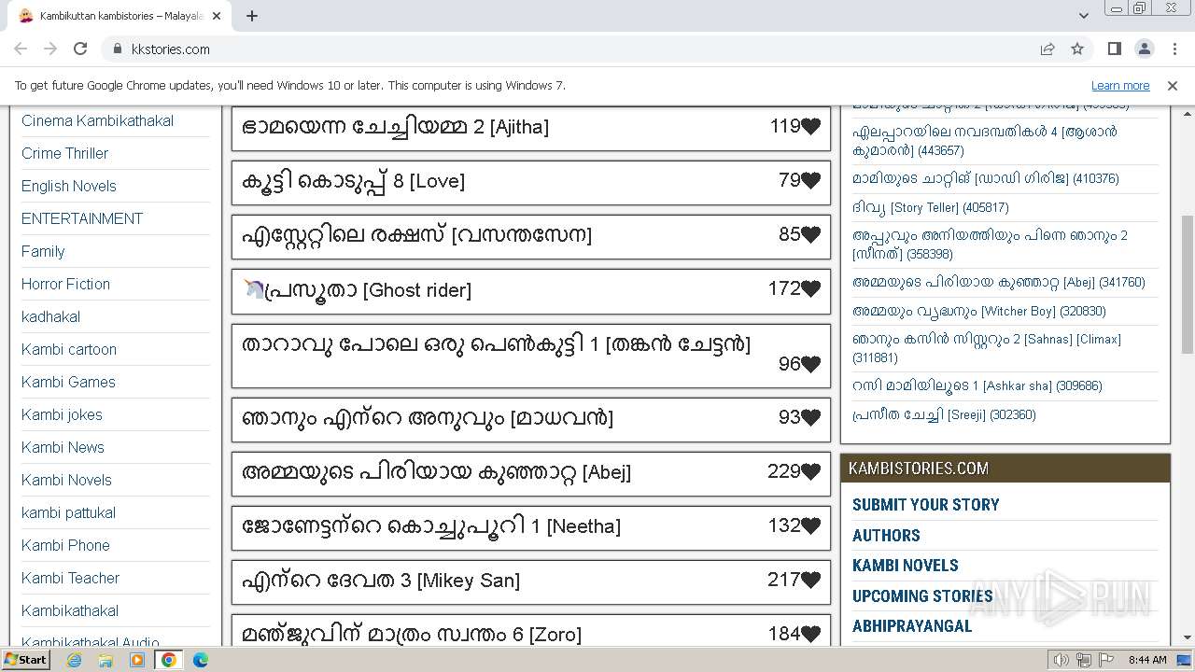
Task: Open English Novels category
Action: [x=68, y=186]
